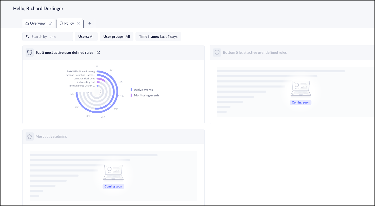The width and height of the screenshot is (375, 206).
Task: Toggle Active events legend item
Action: pos(143,90)
